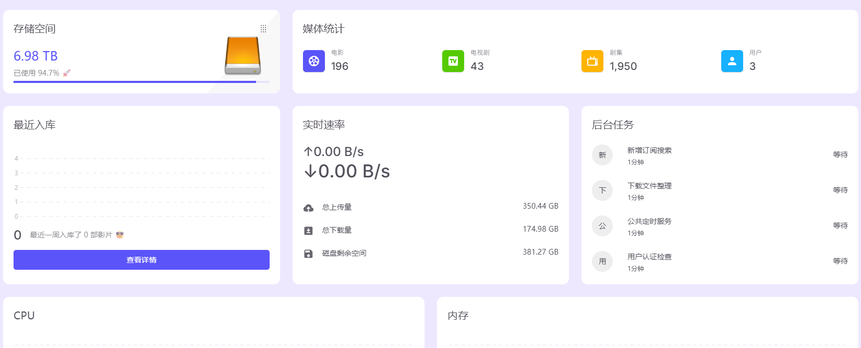Click the 下 avatar for 下载文件整理
The height and width of the screenshot is (348, 861).
coord(602,190)
